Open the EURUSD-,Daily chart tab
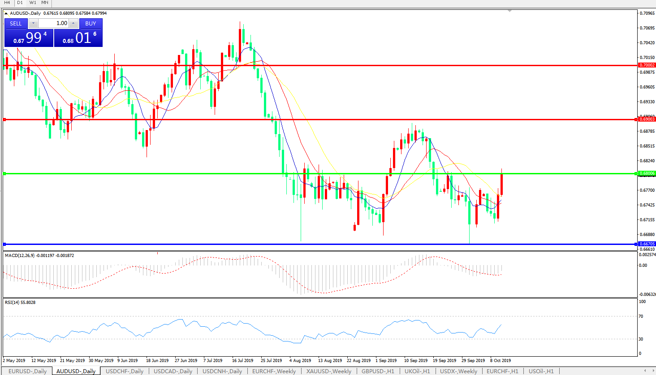The image size is (656, 375). pos(27,371)
